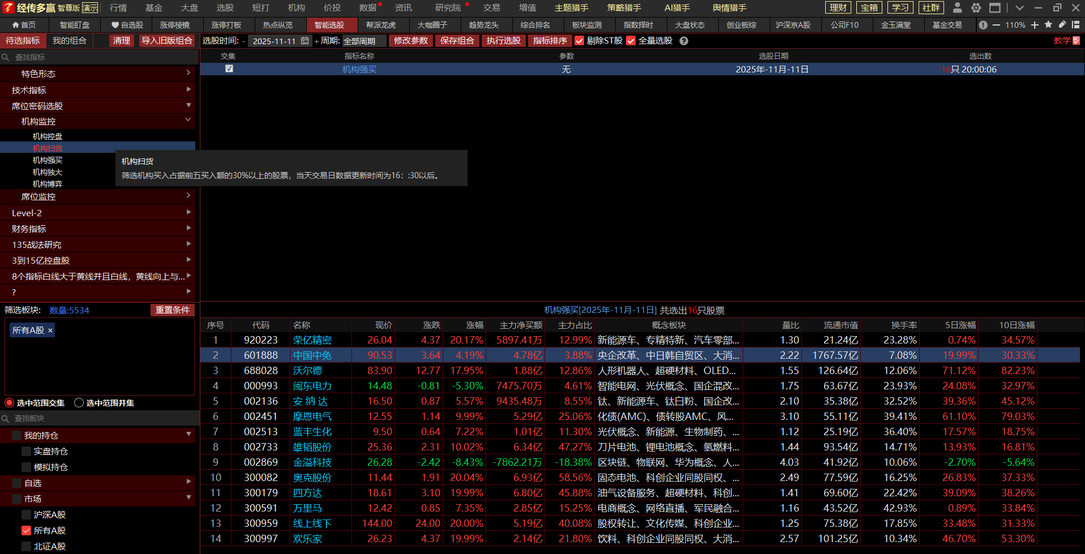Switch to the 我的组合 tab
The height and width of the screenshot is (554, 1085).
(69, 41)
